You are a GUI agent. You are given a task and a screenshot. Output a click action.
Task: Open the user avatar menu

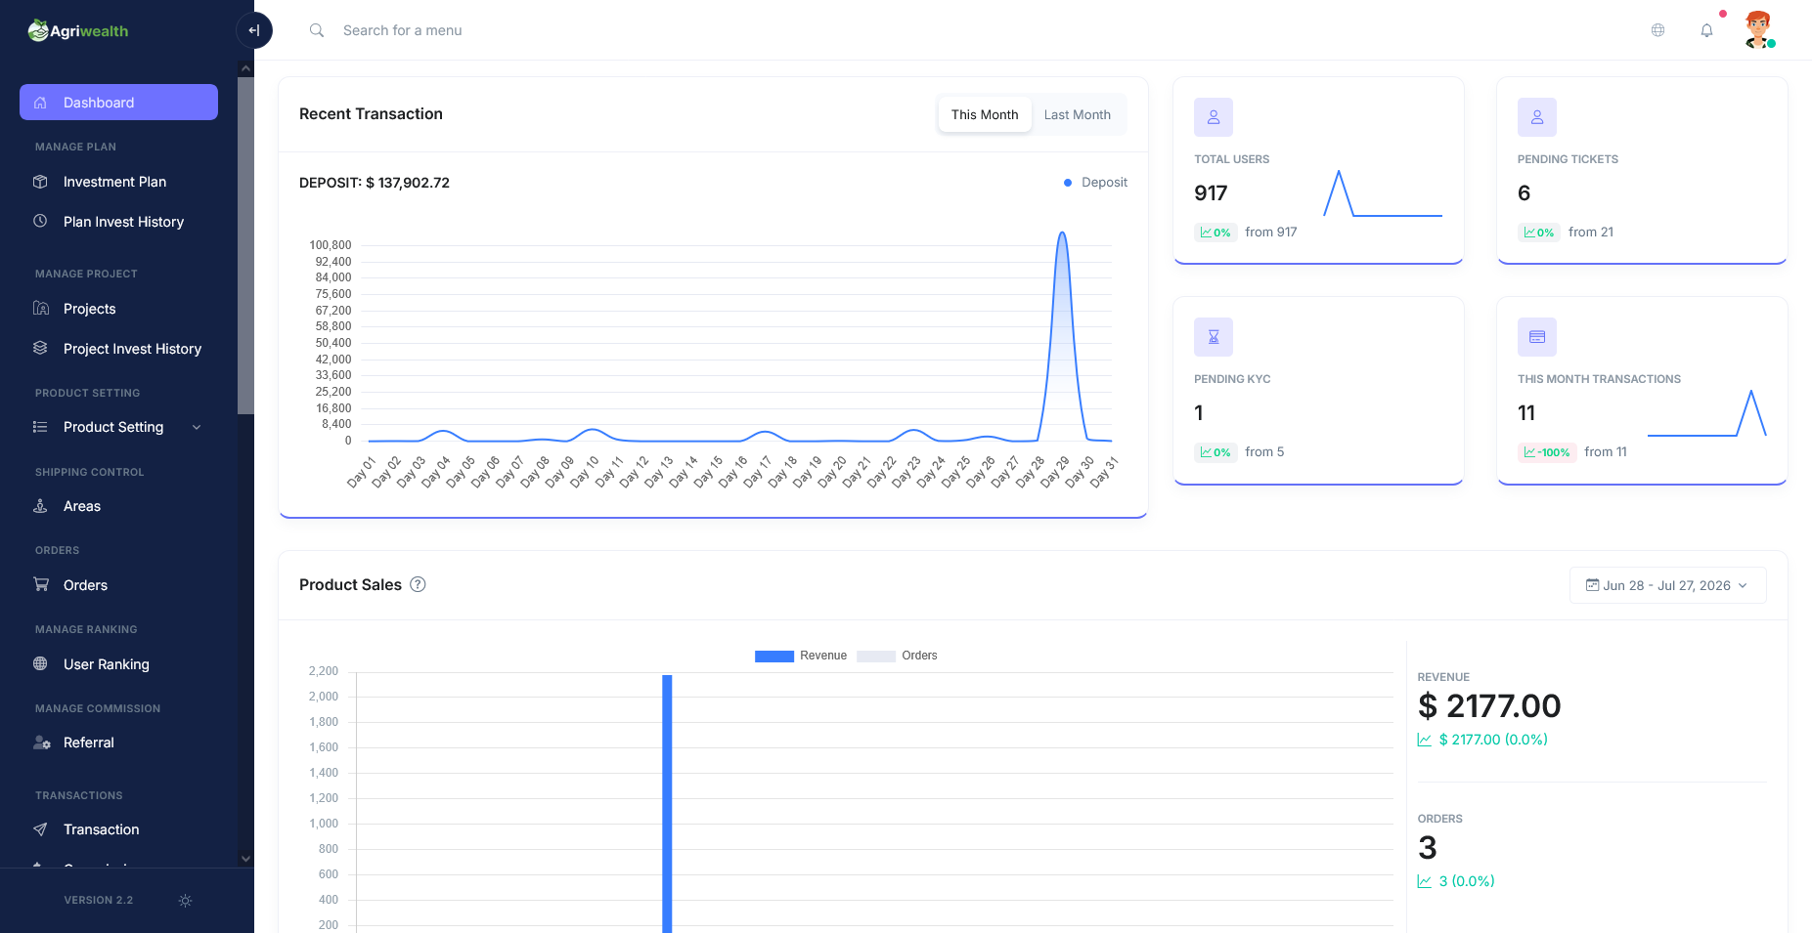point(1758,29)
